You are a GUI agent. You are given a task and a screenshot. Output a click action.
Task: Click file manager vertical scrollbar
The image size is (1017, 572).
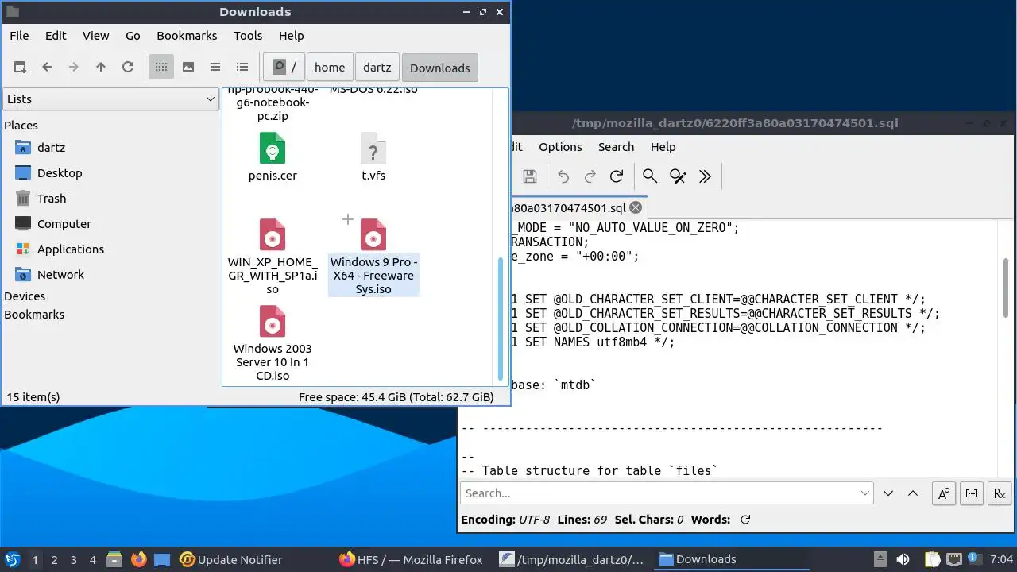(501, 318)
